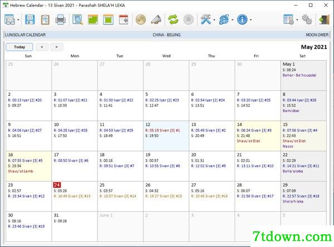Viewport: 334px width, 247px height.
Task: Click Shavu'ot Diet on day 14
Action: 248,141
